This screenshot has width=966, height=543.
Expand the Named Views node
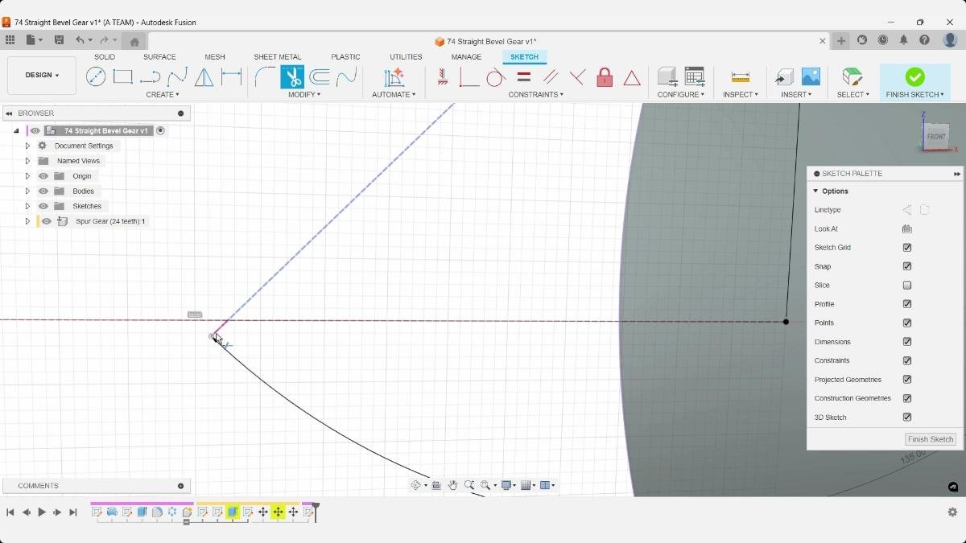[27, 161]
